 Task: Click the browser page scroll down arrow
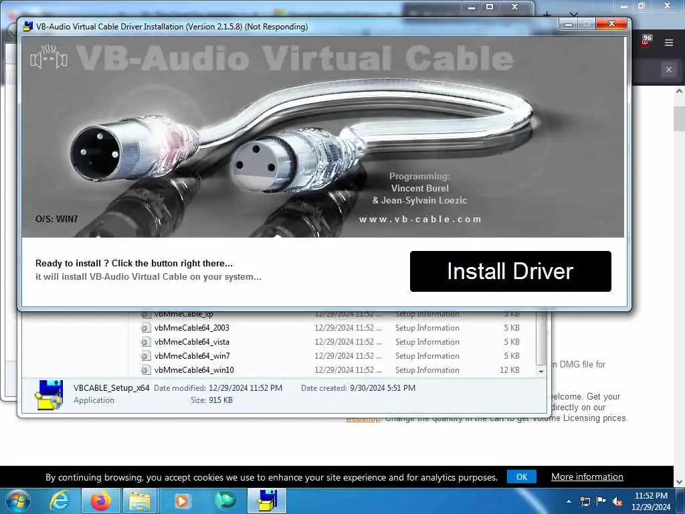pyautogui.click(x=679, y=482)
